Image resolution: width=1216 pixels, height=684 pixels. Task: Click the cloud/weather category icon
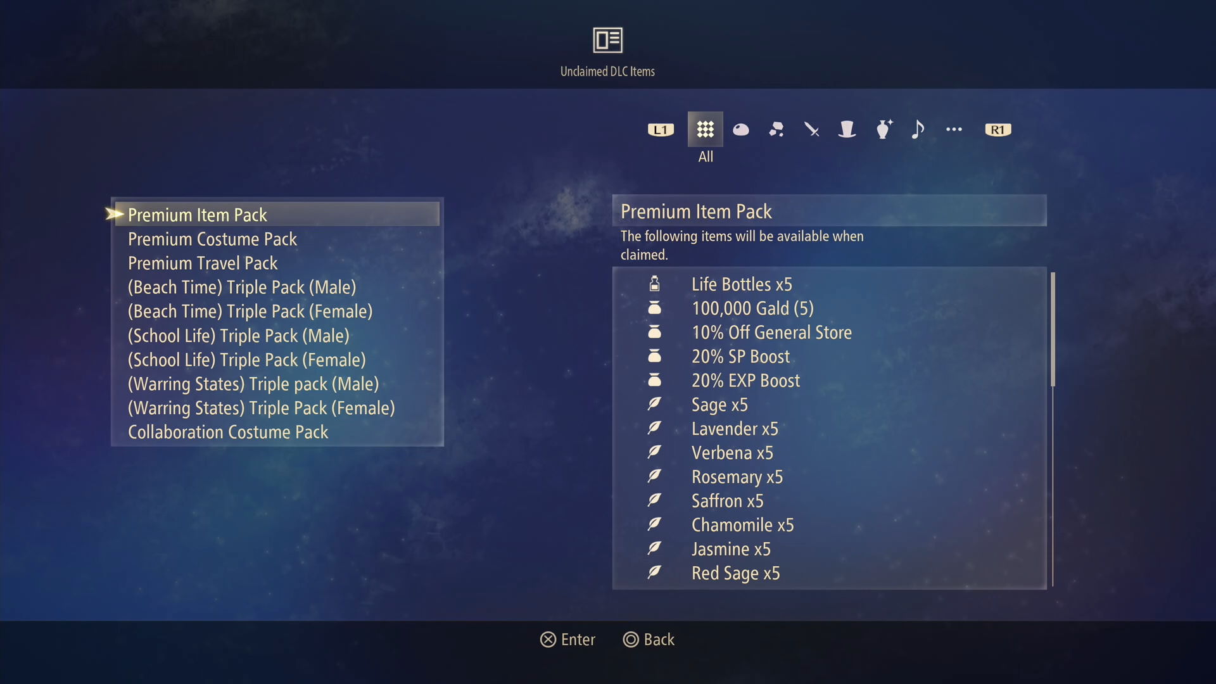tap(741, 129)
